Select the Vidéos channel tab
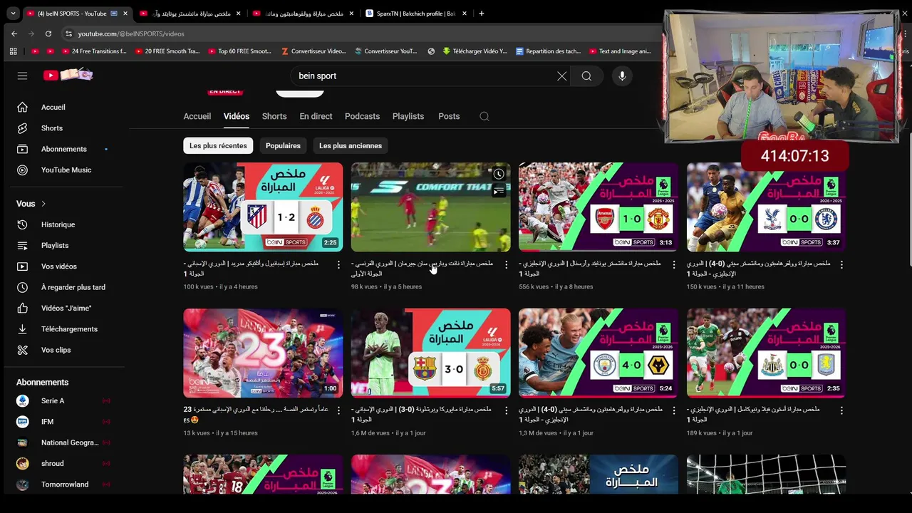The width and height of the screenshot is (912, 513). (x=237, y=116)
